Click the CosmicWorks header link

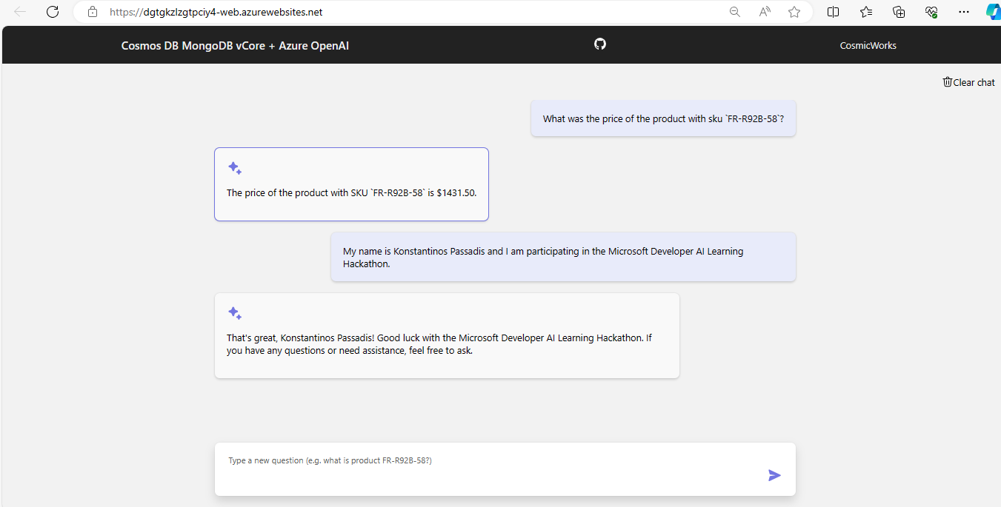[868, 46]
